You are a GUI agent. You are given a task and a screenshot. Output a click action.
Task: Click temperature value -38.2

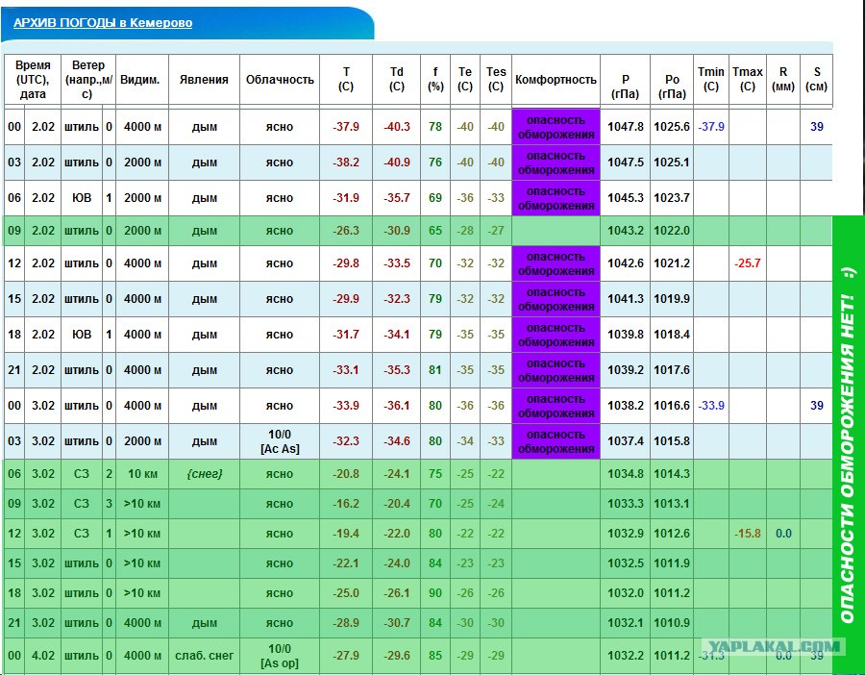click(x=346, y=162)
